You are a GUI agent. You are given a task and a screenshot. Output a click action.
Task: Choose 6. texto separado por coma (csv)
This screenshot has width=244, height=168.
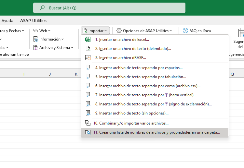(155, 86)
